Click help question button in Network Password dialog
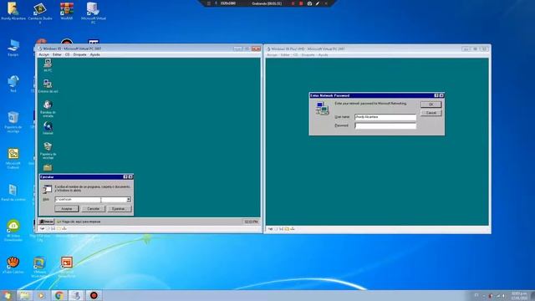 436,95
